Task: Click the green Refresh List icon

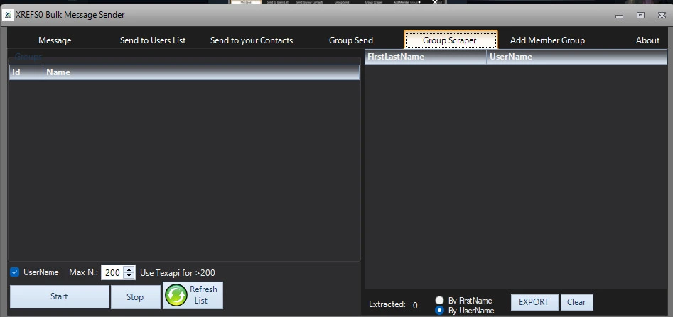Action: point(176,296)
